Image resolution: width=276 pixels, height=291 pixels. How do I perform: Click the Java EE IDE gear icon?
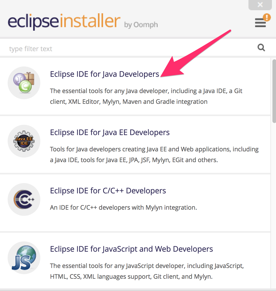tap(24, 141)
